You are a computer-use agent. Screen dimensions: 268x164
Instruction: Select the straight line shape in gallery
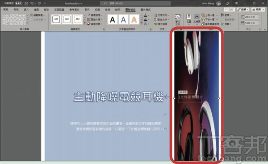tap(12, 16)
